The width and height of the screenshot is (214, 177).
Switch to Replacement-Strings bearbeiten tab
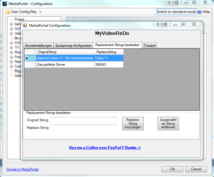pos(117,45)
